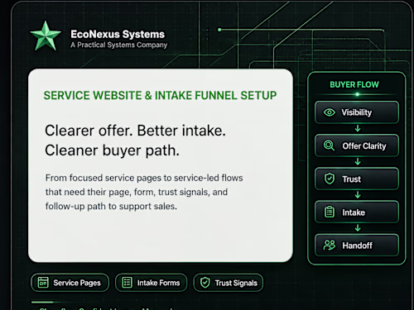Click the EcoNexus Systems company name
414x310 pixels.
[x=118, y=34]
